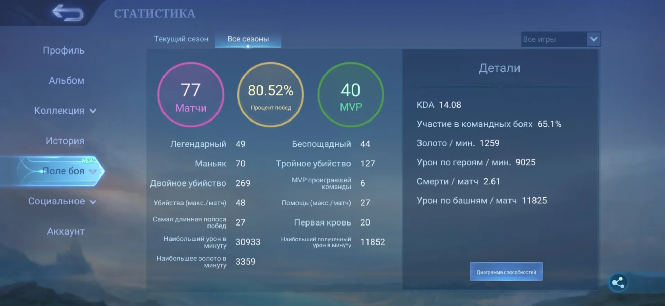Click MVP проигравшей команды stat
Viewport: 665px width, 306px height.
coord(328,183)
